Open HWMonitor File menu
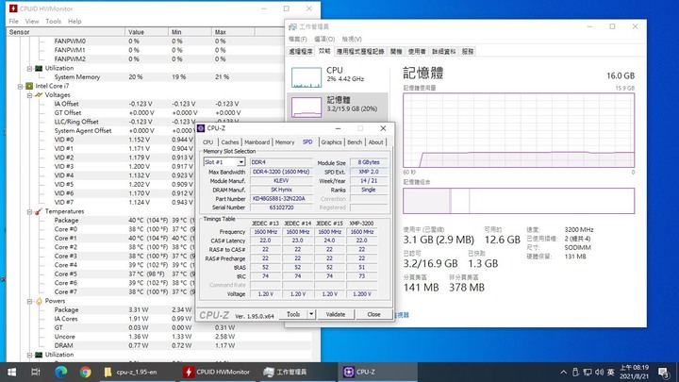Screen dimensions: 679x382 [x=13, y=21]
